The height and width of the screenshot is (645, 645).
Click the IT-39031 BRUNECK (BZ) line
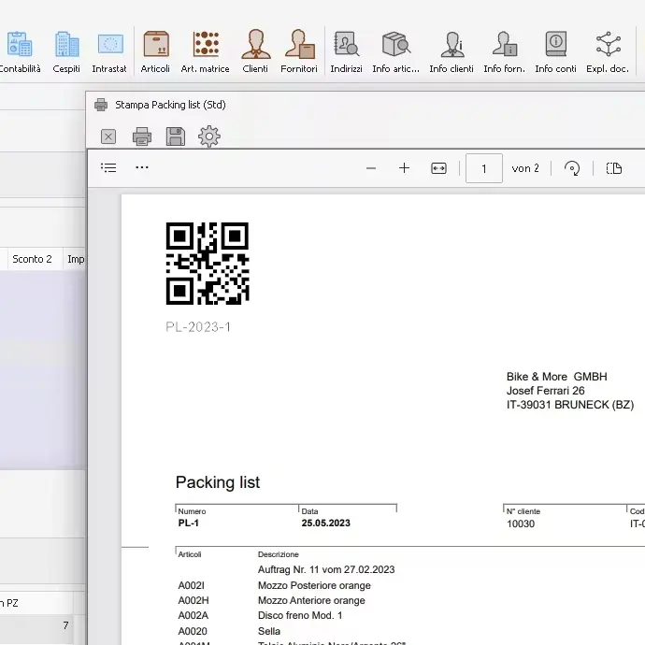pyautogui.click(x=570, y=405)
